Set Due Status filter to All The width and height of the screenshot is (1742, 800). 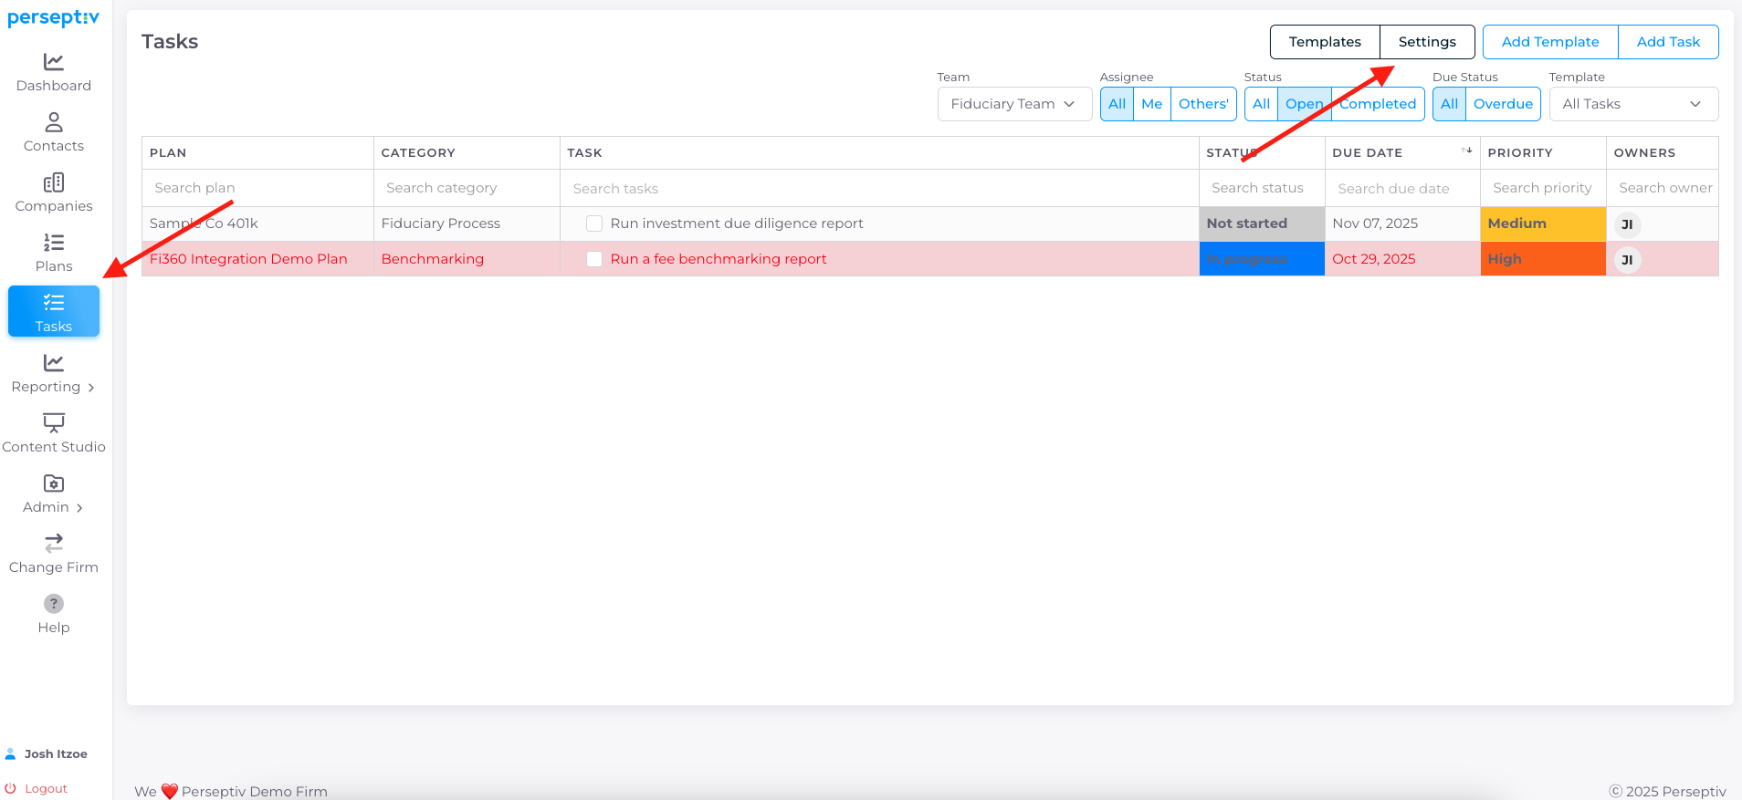(1449, 104)
